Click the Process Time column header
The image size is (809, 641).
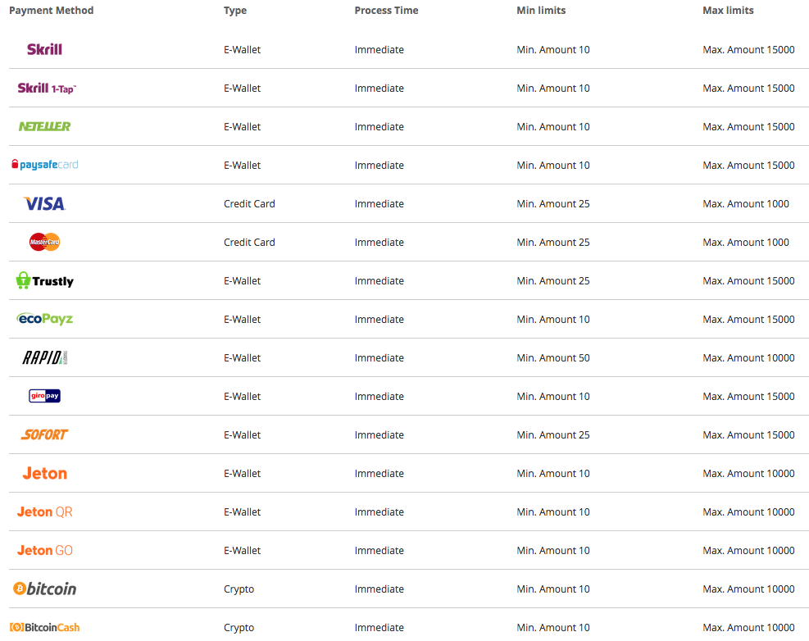[x=386, y=11]
